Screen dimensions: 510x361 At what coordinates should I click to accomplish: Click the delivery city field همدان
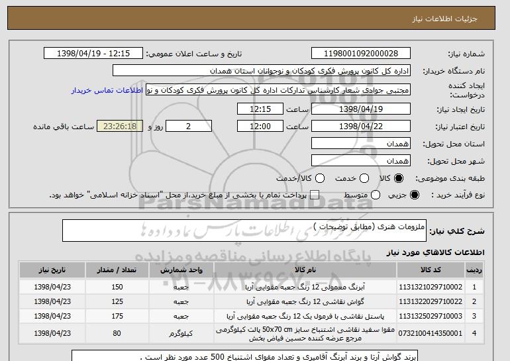361,161
